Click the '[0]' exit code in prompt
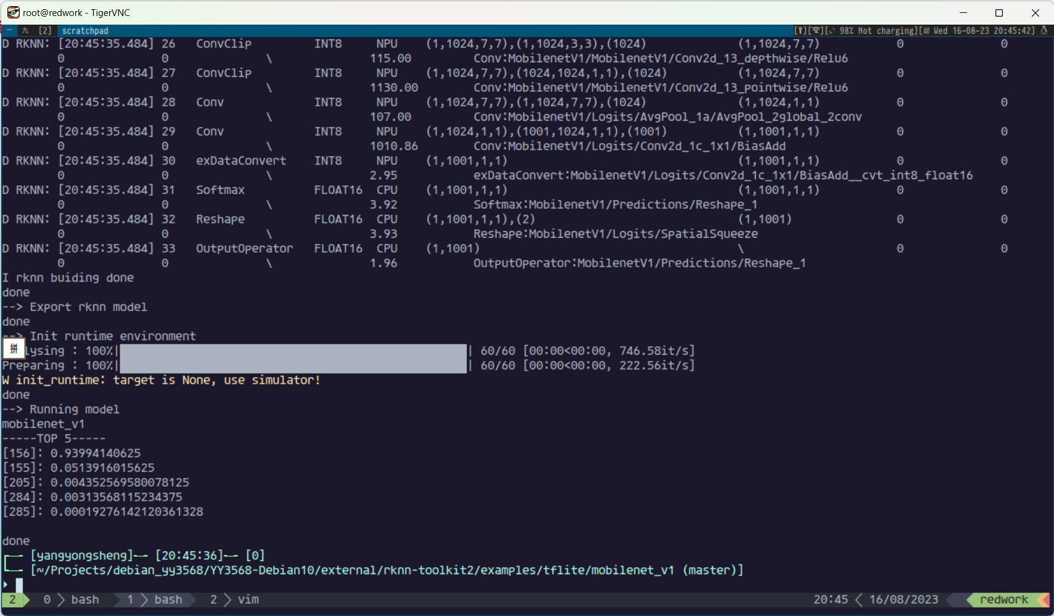Viewport: 1054px width, 616px height. pos(255,556)
